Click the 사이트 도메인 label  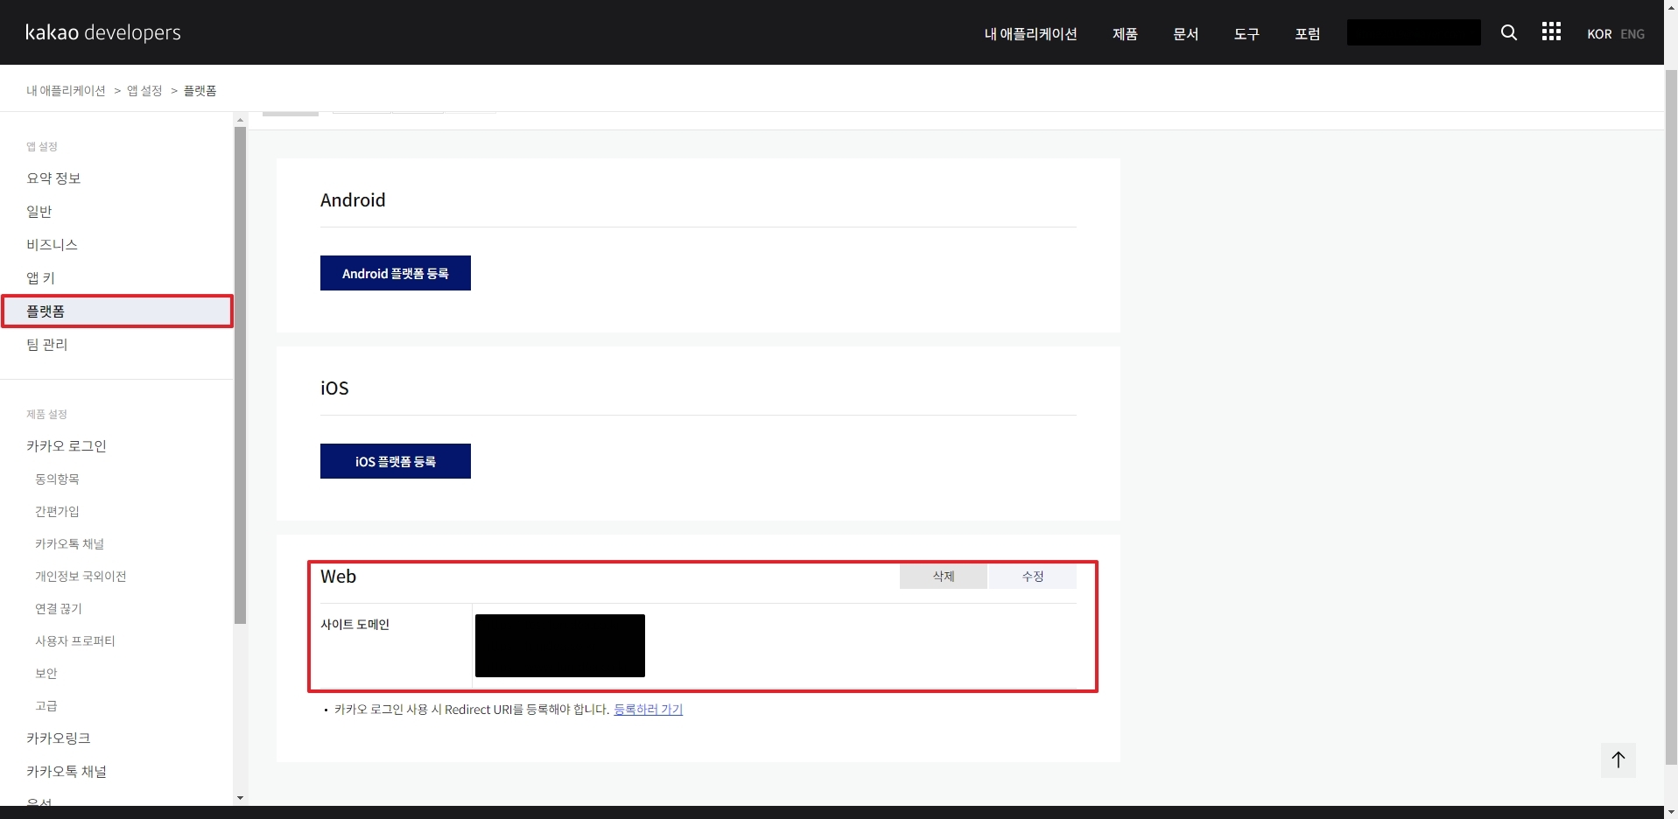[x=355, y=625]
